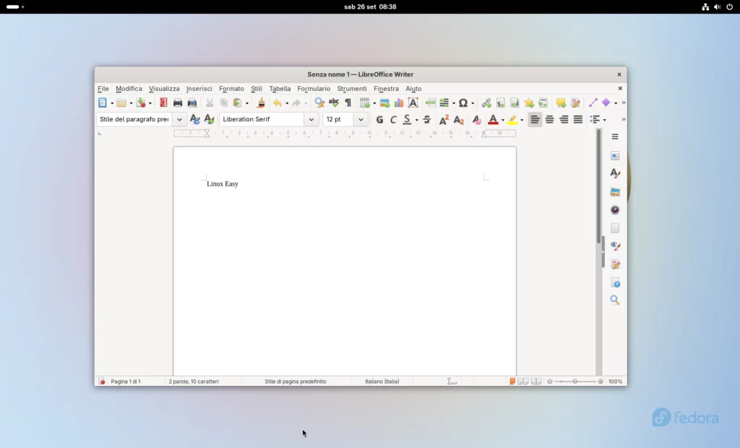Open the basic shapes dropdown arrow
The image size is (740, 448).
[616, 103]
